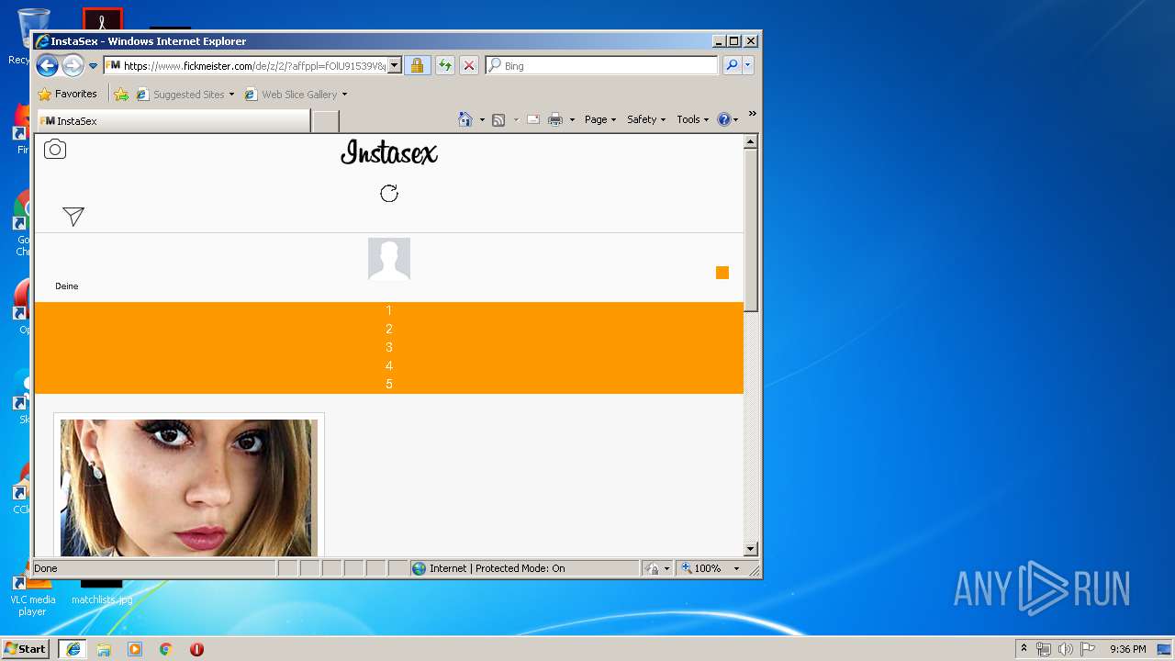Open the Page menu
The image size is (1175, 661).
coord(600,119)
